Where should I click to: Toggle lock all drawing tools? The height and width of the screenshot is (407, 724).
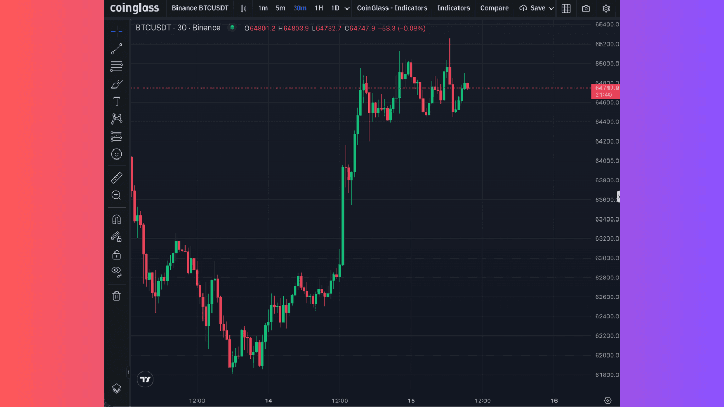point(117,254)
